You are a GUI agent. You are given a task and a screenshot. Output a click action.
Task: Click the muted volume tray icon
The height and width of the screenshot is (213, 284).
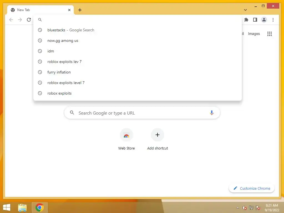(244, 208)
